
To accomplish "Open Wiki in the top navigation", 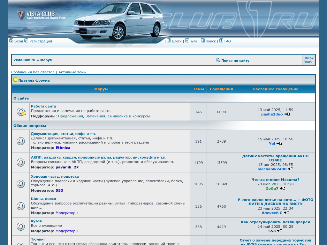I will coord(194,41).
